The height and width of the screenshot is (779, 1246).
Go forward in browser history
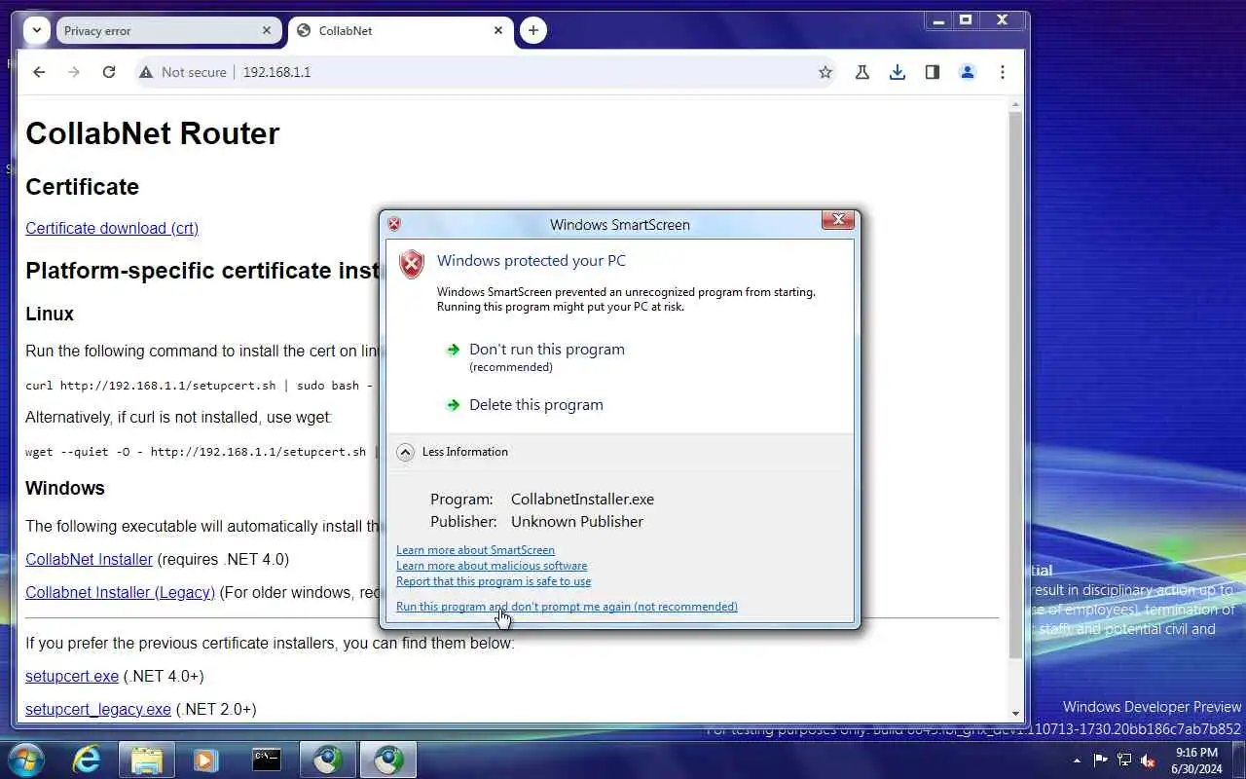pyautogui.click(x=74, y=72)
